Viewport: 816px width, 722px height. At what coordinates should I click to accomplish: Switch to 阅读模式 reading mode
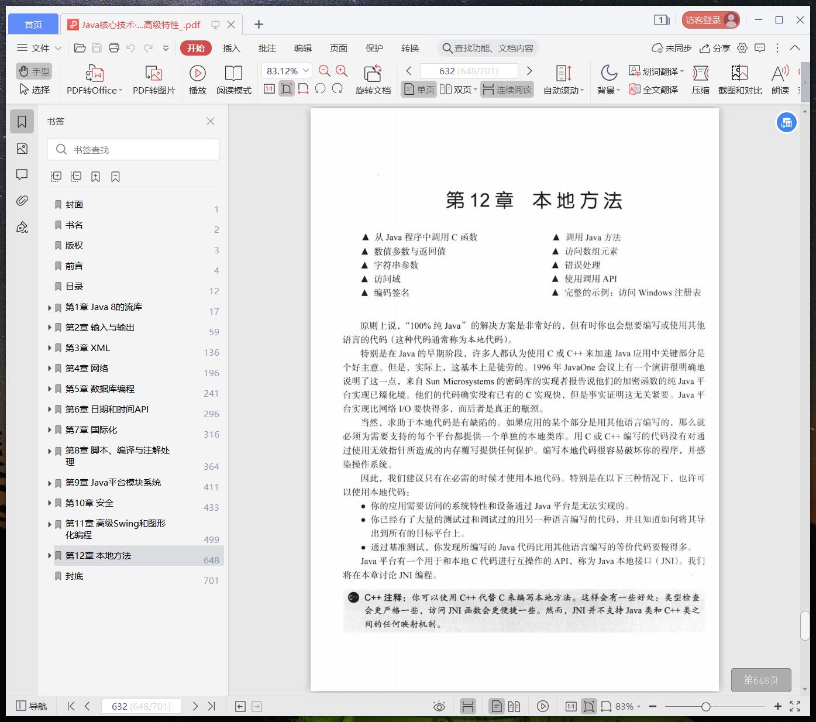click(233, 80)
